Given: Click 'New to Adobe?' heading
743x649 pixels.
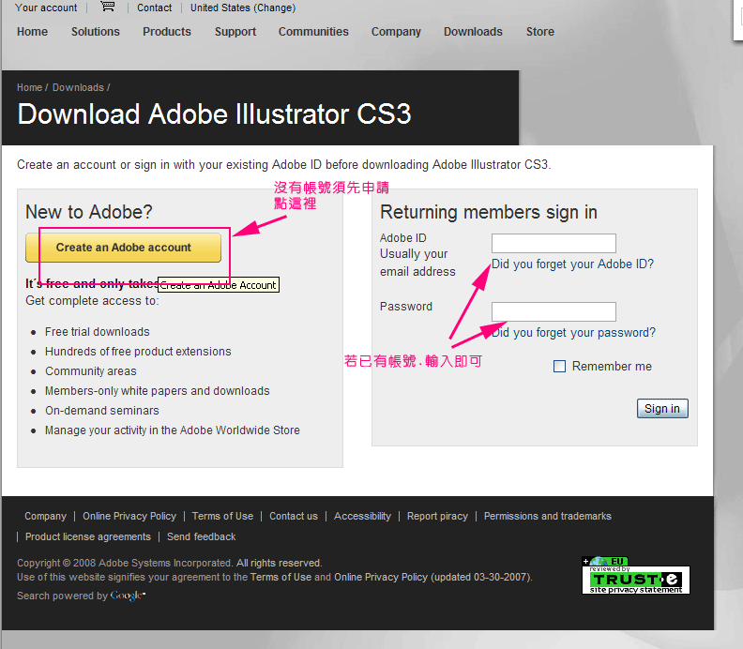Looking at the screenshot, I should pos(89,212).
